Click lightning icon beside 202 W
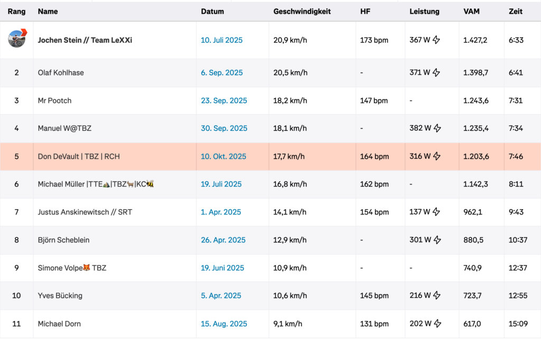 (x=436, y=324)
